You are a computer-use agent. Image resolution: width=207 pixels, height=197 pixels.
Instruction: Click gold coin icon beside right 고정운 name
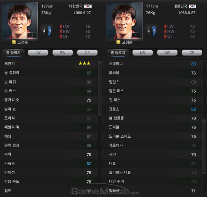click(118, 42)
